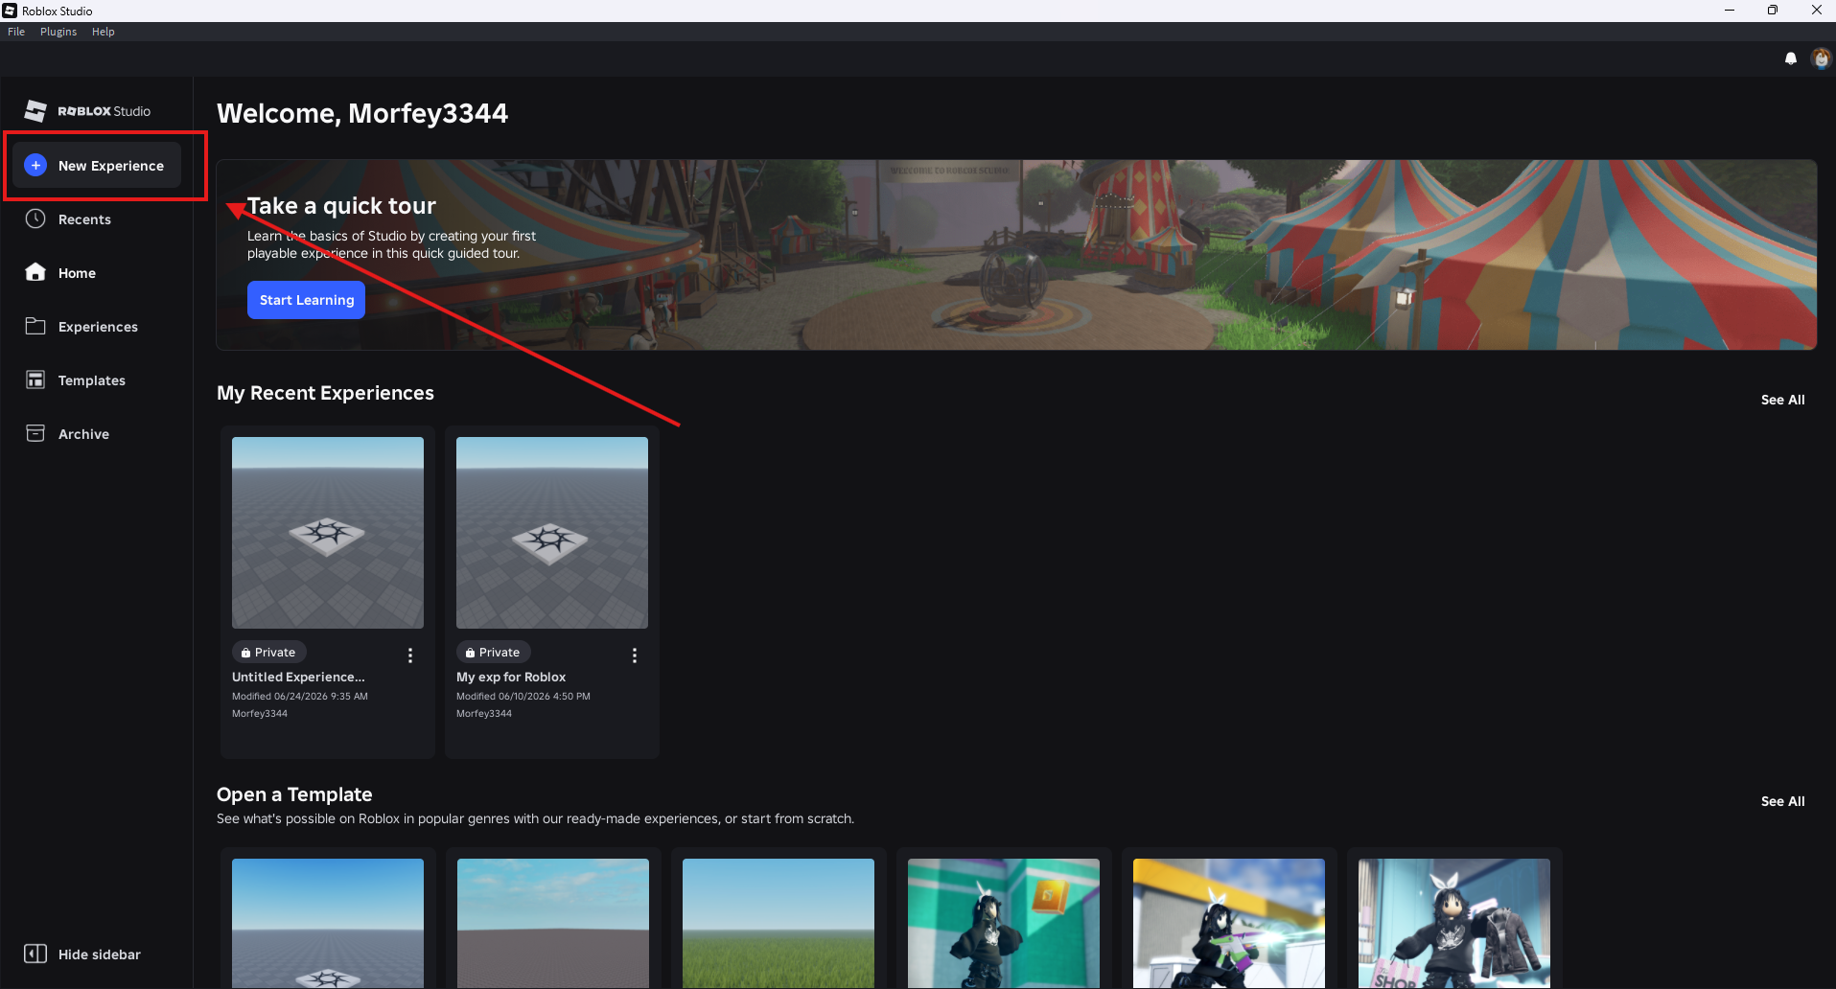Open the green grass terrain template thumbnail
The width and height of the screenshot is (1836, 989).
[x=779, y=923]
